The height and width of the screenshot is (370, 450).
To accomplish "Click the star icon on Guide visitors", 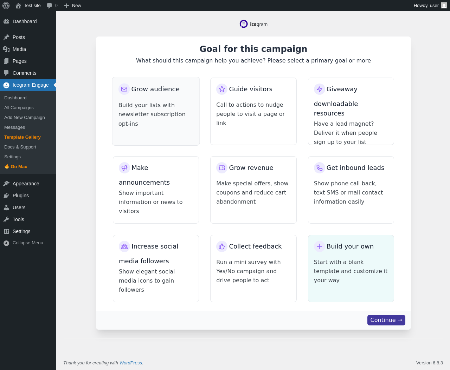I will [222, 89].
